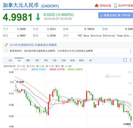Switch to the 周K chart tab
The height and width of the screenshot is (128, 133).
28,60
